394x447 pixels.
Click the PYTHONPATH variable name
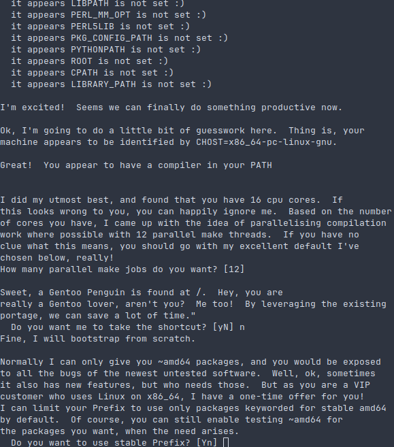point(98,50)
